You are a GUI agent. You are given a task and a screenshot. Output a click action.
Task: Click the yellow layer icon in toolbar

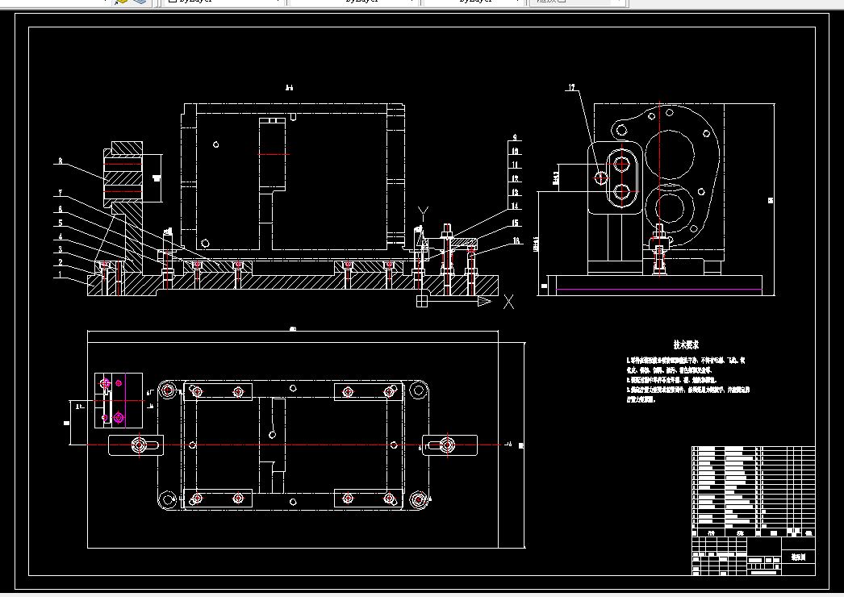121,2
